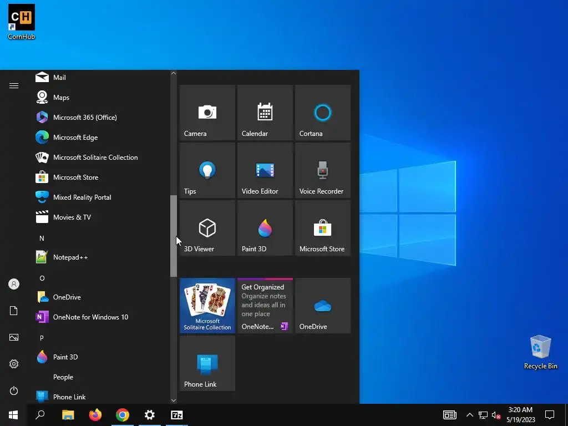Open News and interests taskbar icon
Image resolution: width=568 pixels, height=426 pixels.
(449, 415)
